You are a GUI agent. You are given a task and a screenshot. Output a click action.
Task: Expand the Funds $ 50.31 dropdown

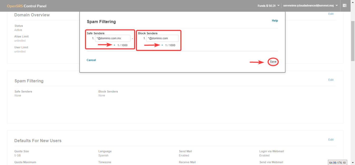(268, 6)
